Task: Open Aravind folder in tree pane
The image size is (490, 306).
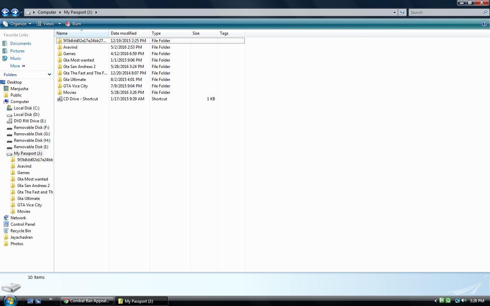Action: tap(24, 166)
